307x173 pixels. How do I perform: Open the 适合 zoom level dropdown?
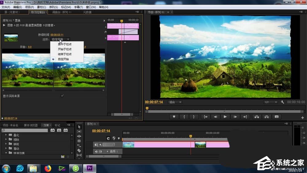pos(175,102)
